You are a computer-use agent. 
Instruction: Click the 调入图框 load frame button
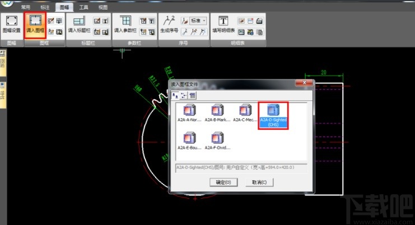coord(35,25)
